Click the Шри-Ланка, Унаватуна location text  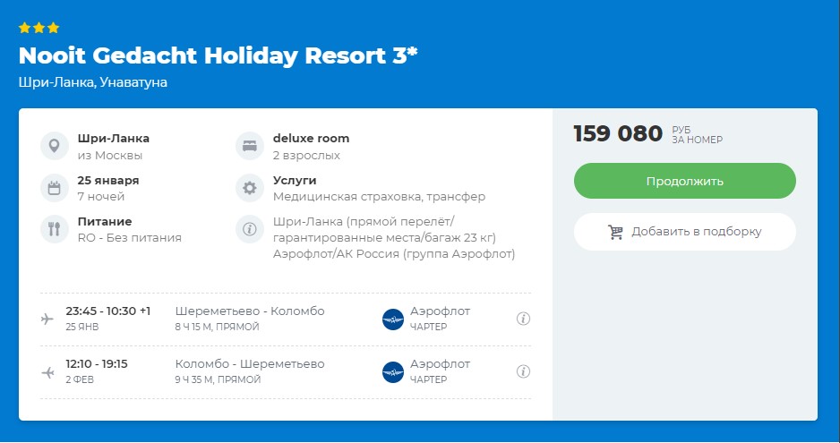pyautogui.click(x=92, y=82)
